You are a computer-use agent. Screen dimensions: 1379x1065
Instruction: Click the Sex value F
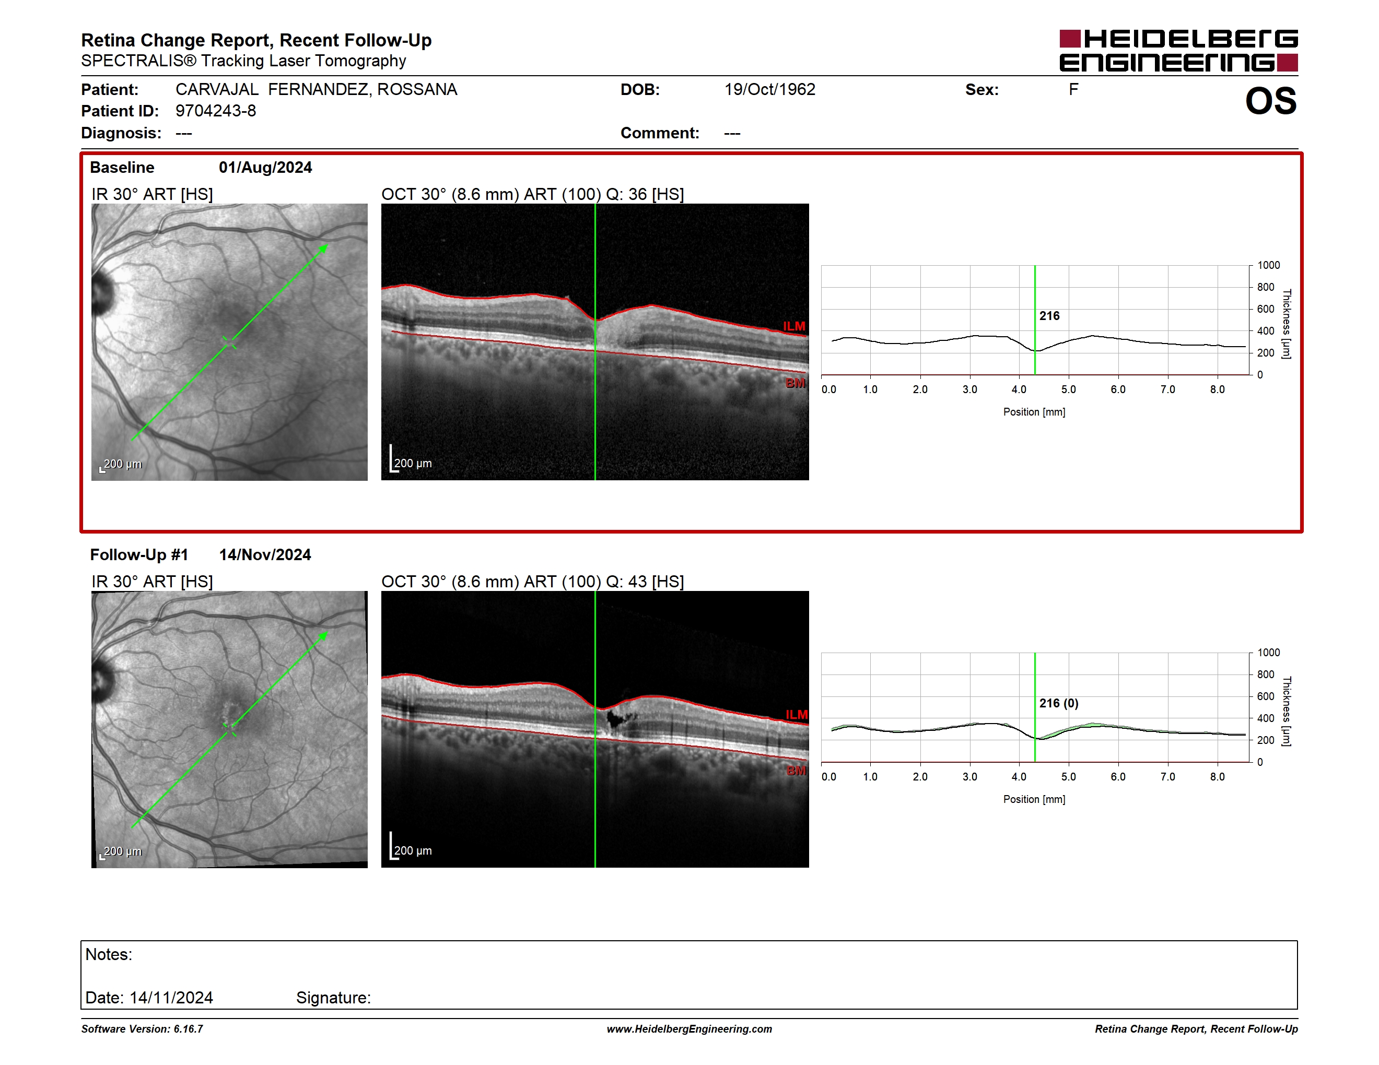pyautogui.click(x=1073, y=90)
